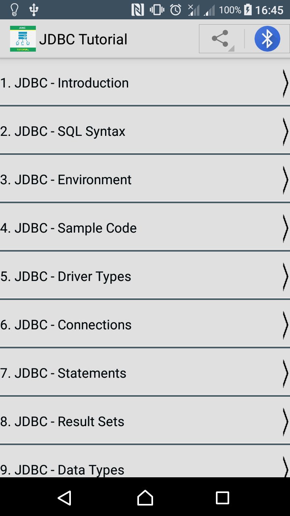Expand the JDBC - SQL Syntax chapter
Viewport: 290px width, 516px height.
click(145, 131)
